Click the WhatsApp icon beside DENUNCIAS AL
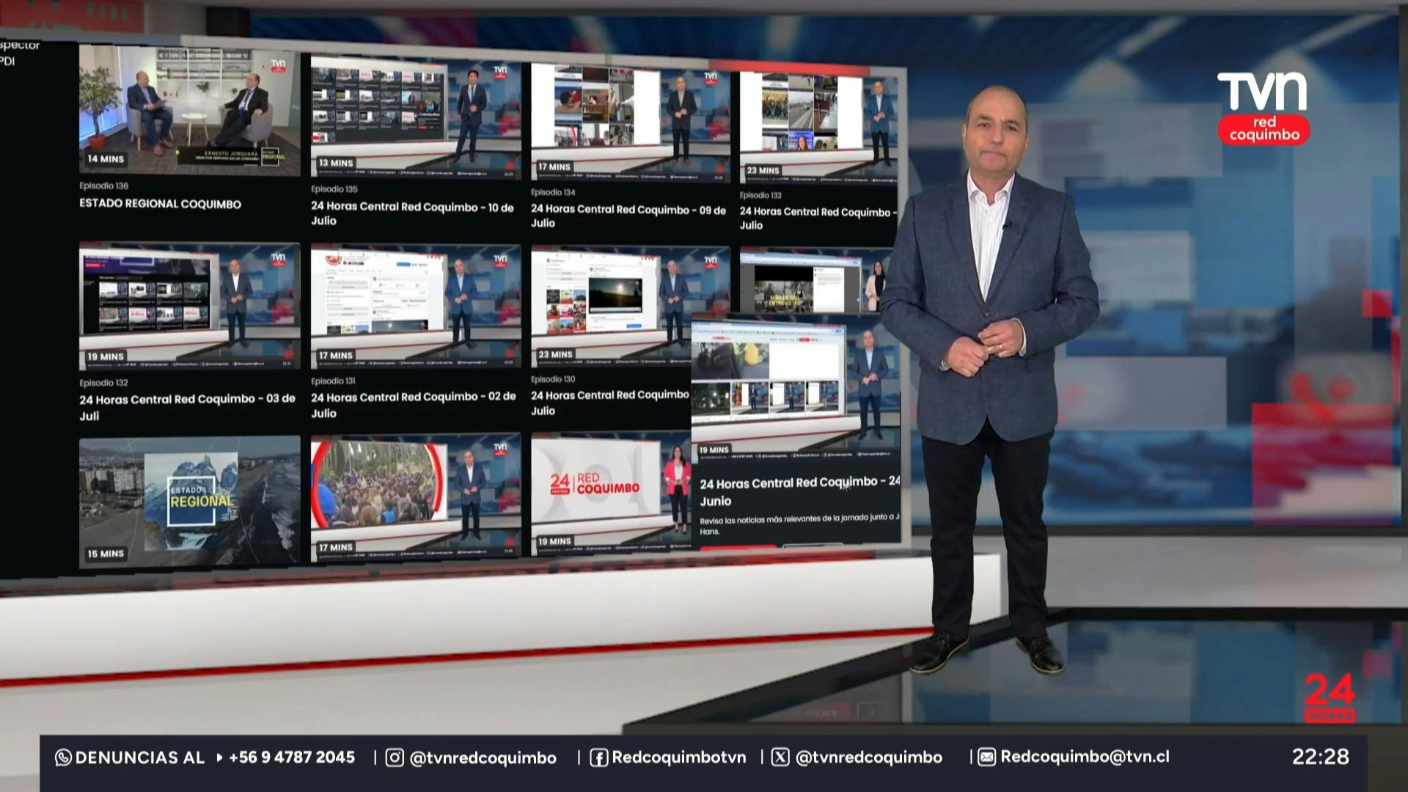The image size is (1408, 792). pos(63,758)
